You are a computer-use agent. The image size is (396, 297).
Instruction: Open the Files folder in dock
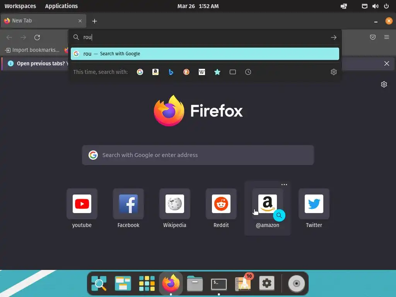(x=195, y=283)
